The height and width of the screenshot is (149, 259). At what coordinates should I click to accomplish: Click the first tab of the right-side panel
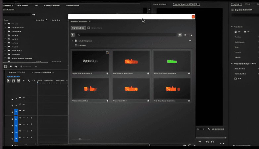tap(236, 4)
